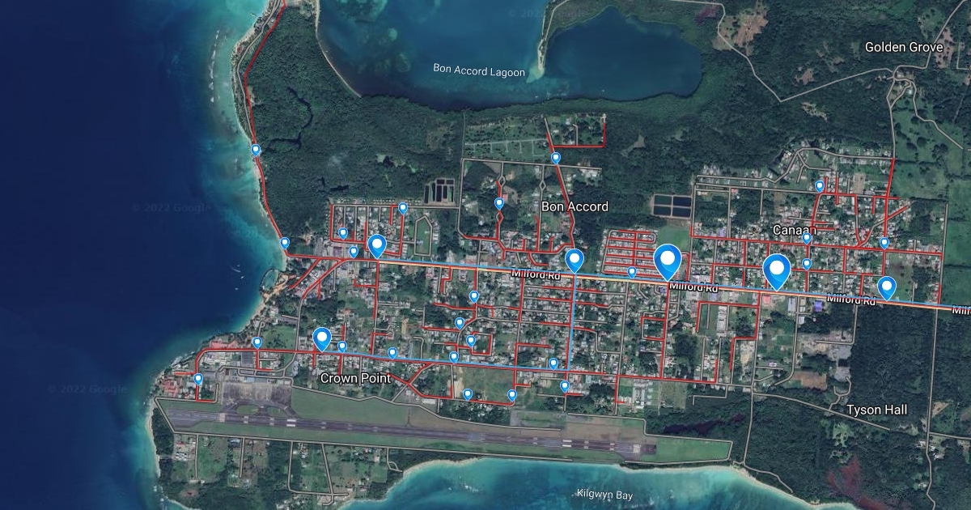Image resolution: width=971 pixels, height=510 pixels.
Task: Click the Tyson Hall label
Action: click(x=876, y=410)
